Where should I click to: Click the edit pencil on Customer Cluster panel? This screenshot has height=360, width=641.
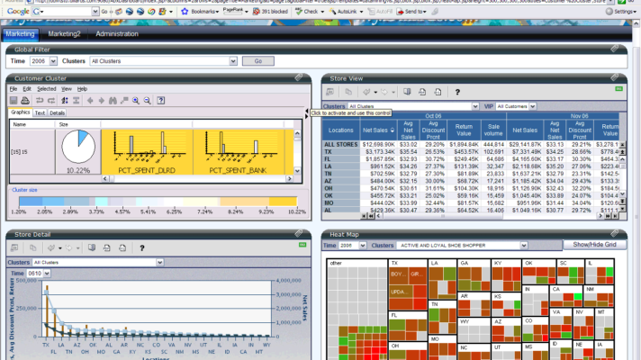click(x=299, y=77)
